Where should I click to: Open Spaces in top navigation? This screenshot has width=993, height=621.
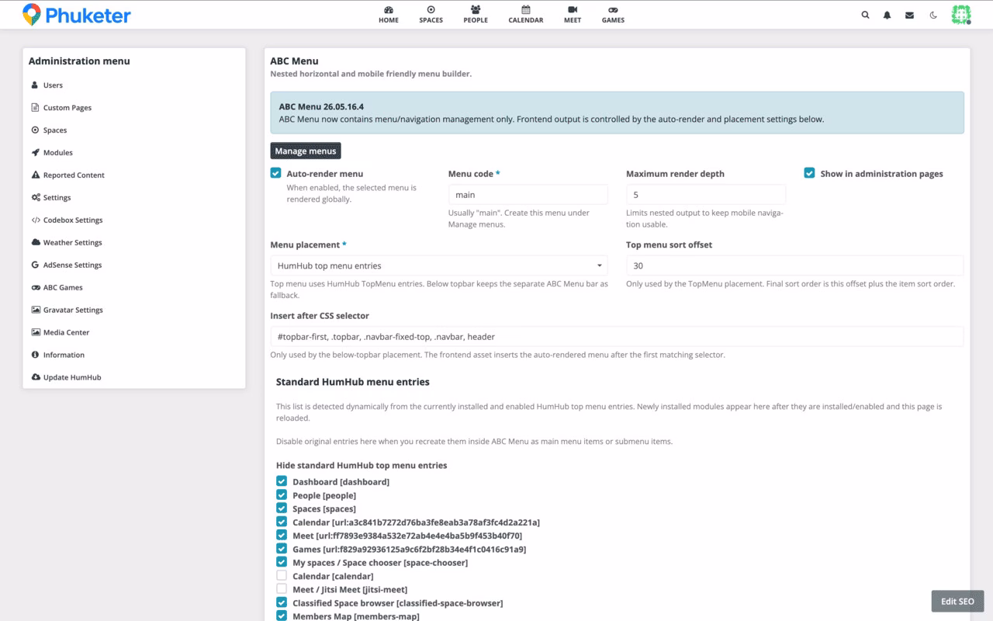coord(431,15)
